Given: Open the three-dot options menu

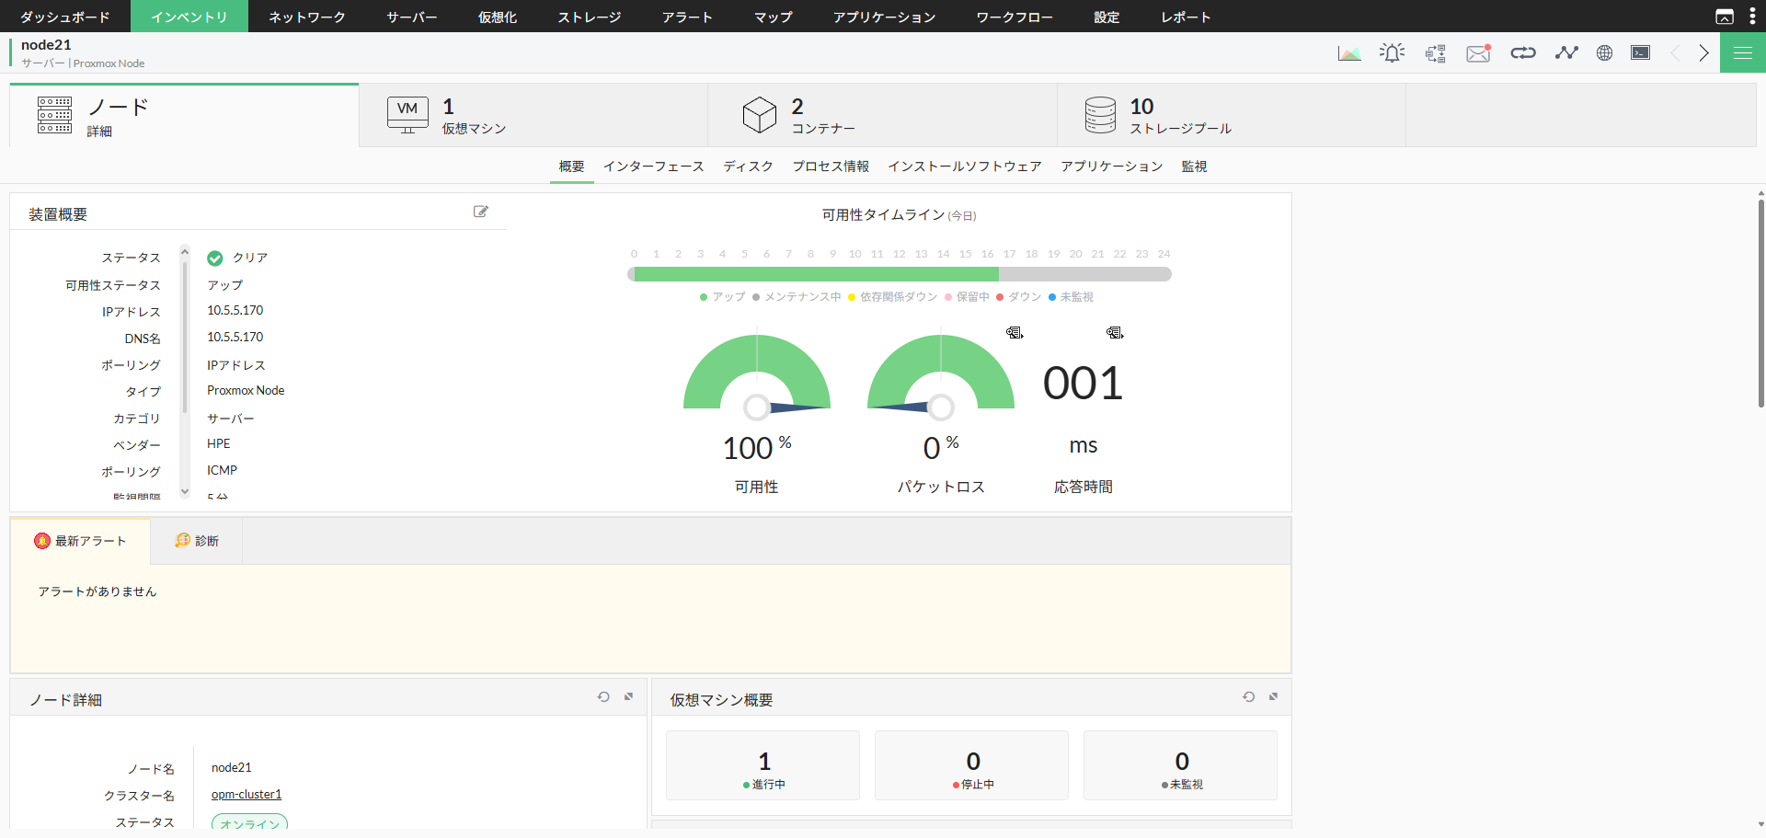Looking at the screenshot, I should [x=1752, y=17].
